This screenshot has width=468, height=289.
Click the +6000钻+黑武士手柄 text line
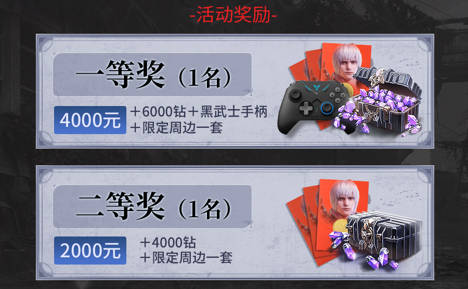click(x=199, y=112)
